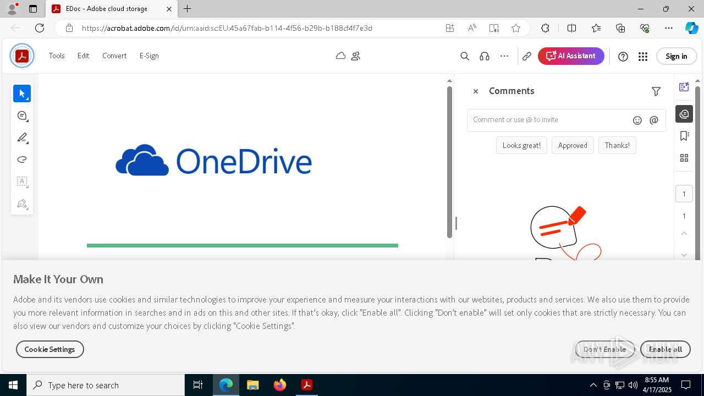Click the cloud storage status icon
Viewport: 704px width, 396px height.
coord(341,56)
